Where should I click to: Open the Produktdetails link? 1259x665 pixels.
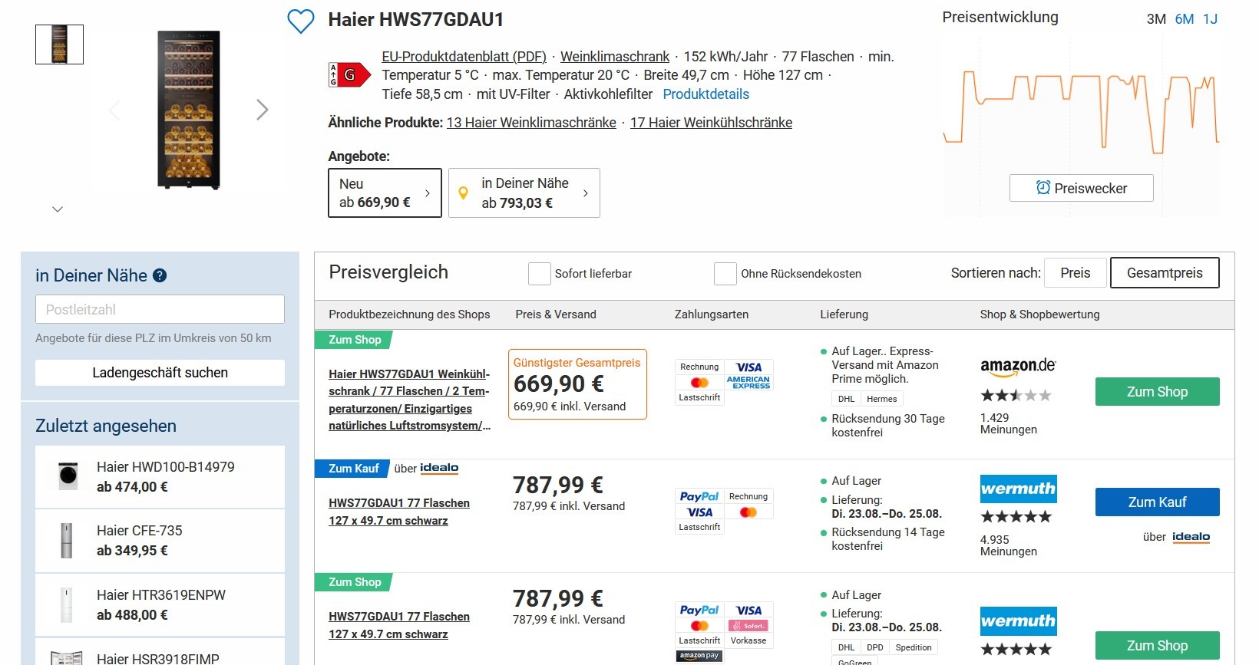coord(706,94)
